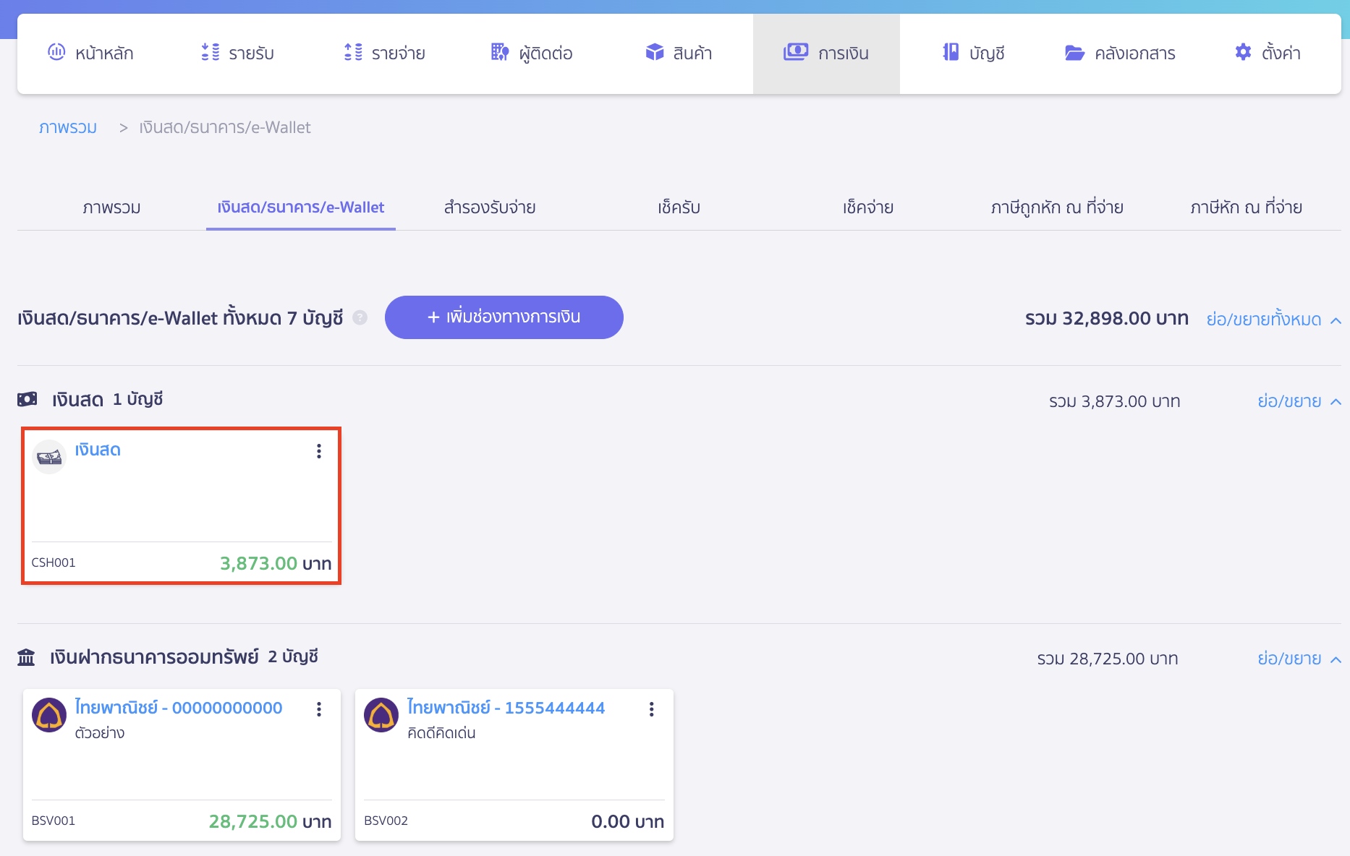
Task: Open the ภาษีถูกหัก ณ ที่จ่าย tab
Action: (x=1056, y=207)
